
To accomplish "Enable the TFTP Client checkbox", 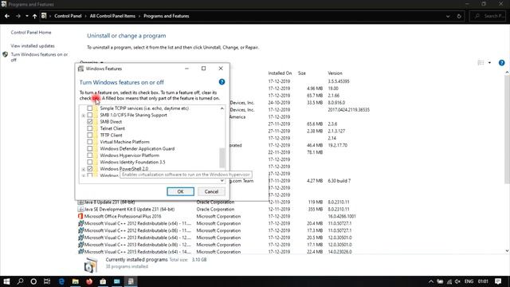I will 90,135.
